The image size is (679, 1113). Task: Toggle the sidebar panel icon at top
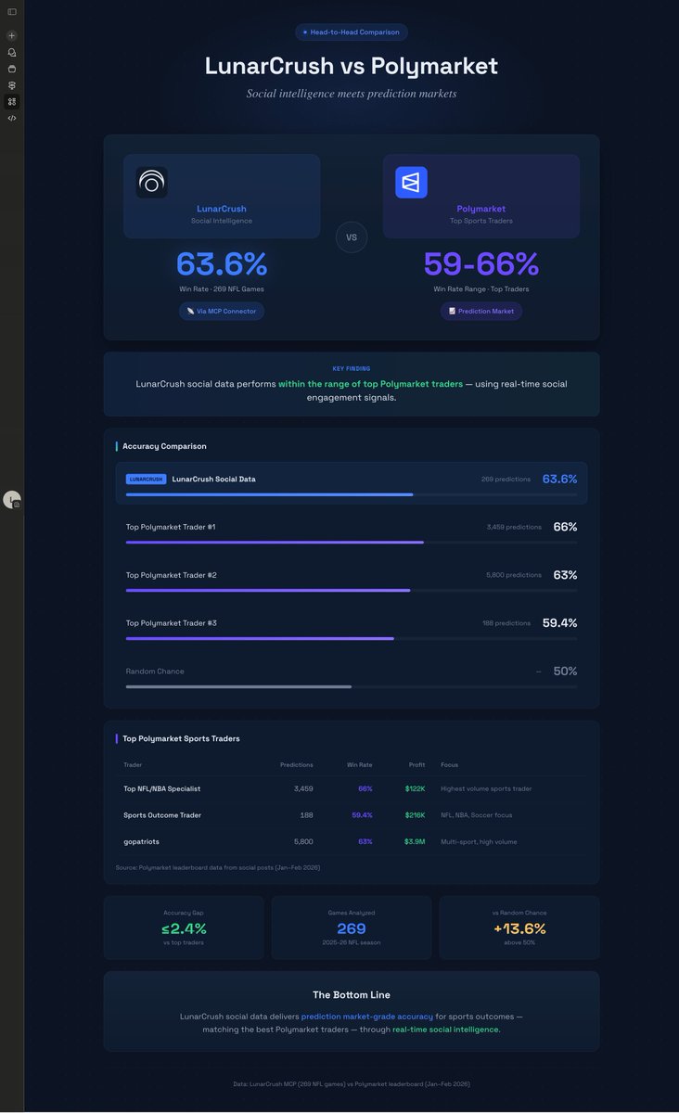coord(12,11)
